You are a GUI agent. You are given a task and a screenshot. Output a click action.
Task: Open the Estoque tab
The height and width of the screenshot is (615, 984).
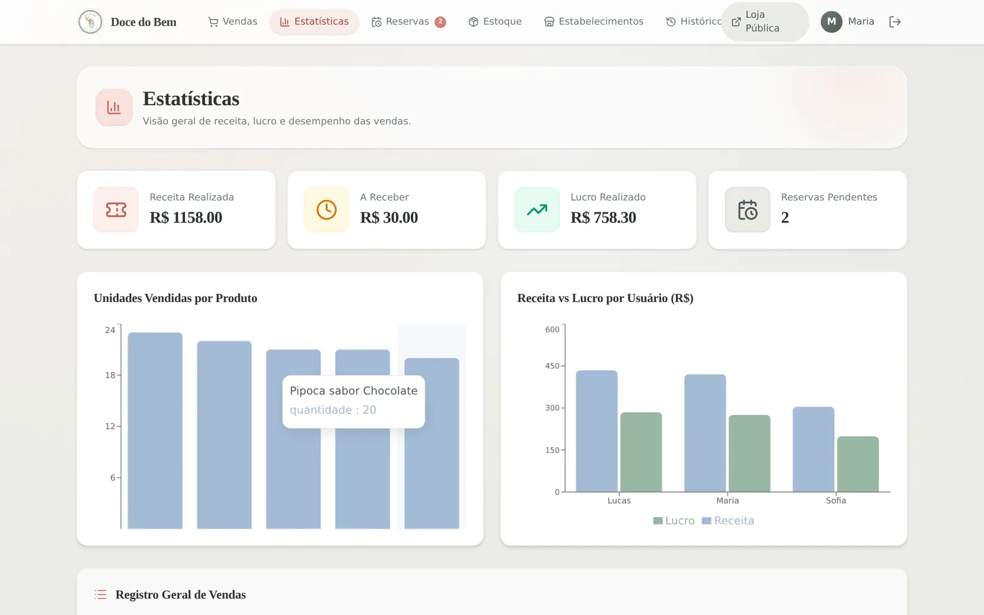point(495,22)
